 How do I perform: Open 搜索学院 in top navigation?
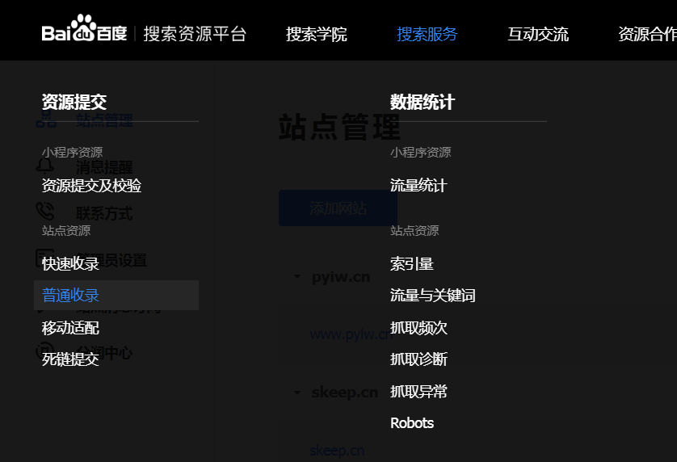pyautogui.click(x=317, y=34)
